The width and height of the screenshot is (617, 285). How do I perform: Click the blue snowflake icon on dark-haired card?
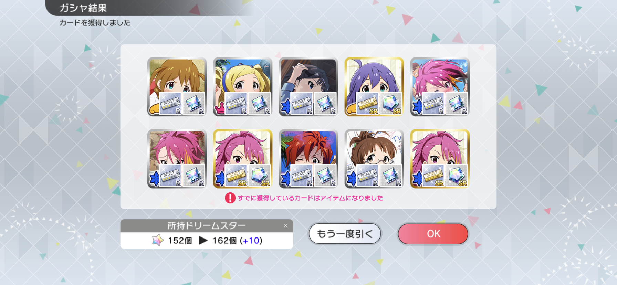pyautogui.click(x=285, y=107)
